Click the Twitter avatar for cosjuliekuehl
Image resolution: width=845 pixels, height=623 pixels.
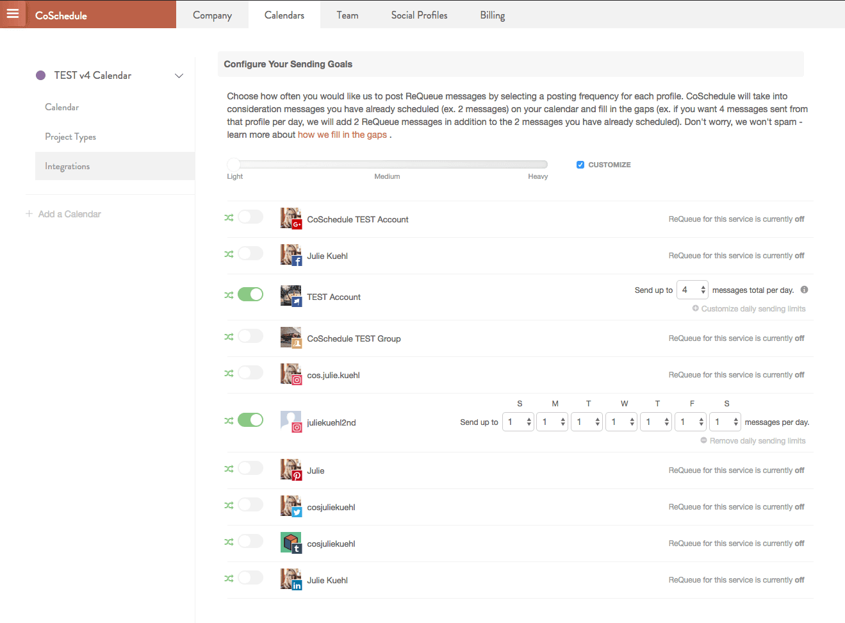click(x=291, y=506)
